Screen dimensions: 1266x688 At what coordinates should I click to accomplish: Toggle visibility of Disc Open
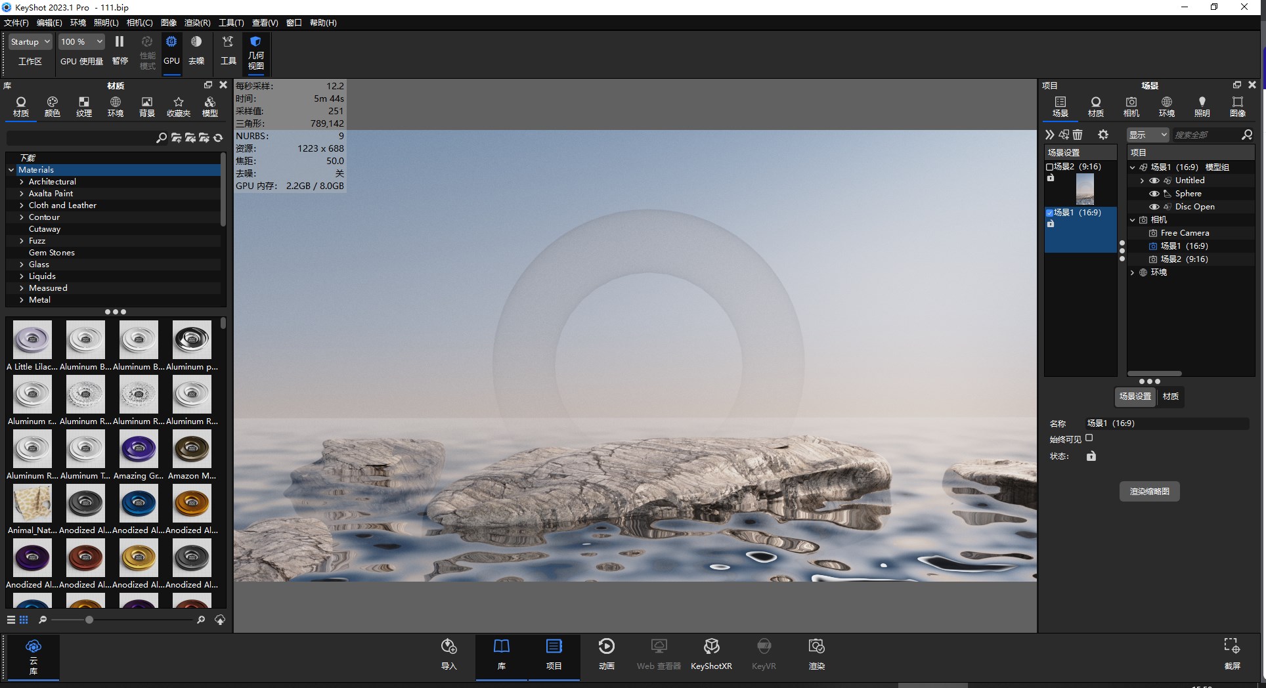point(1154,207)
